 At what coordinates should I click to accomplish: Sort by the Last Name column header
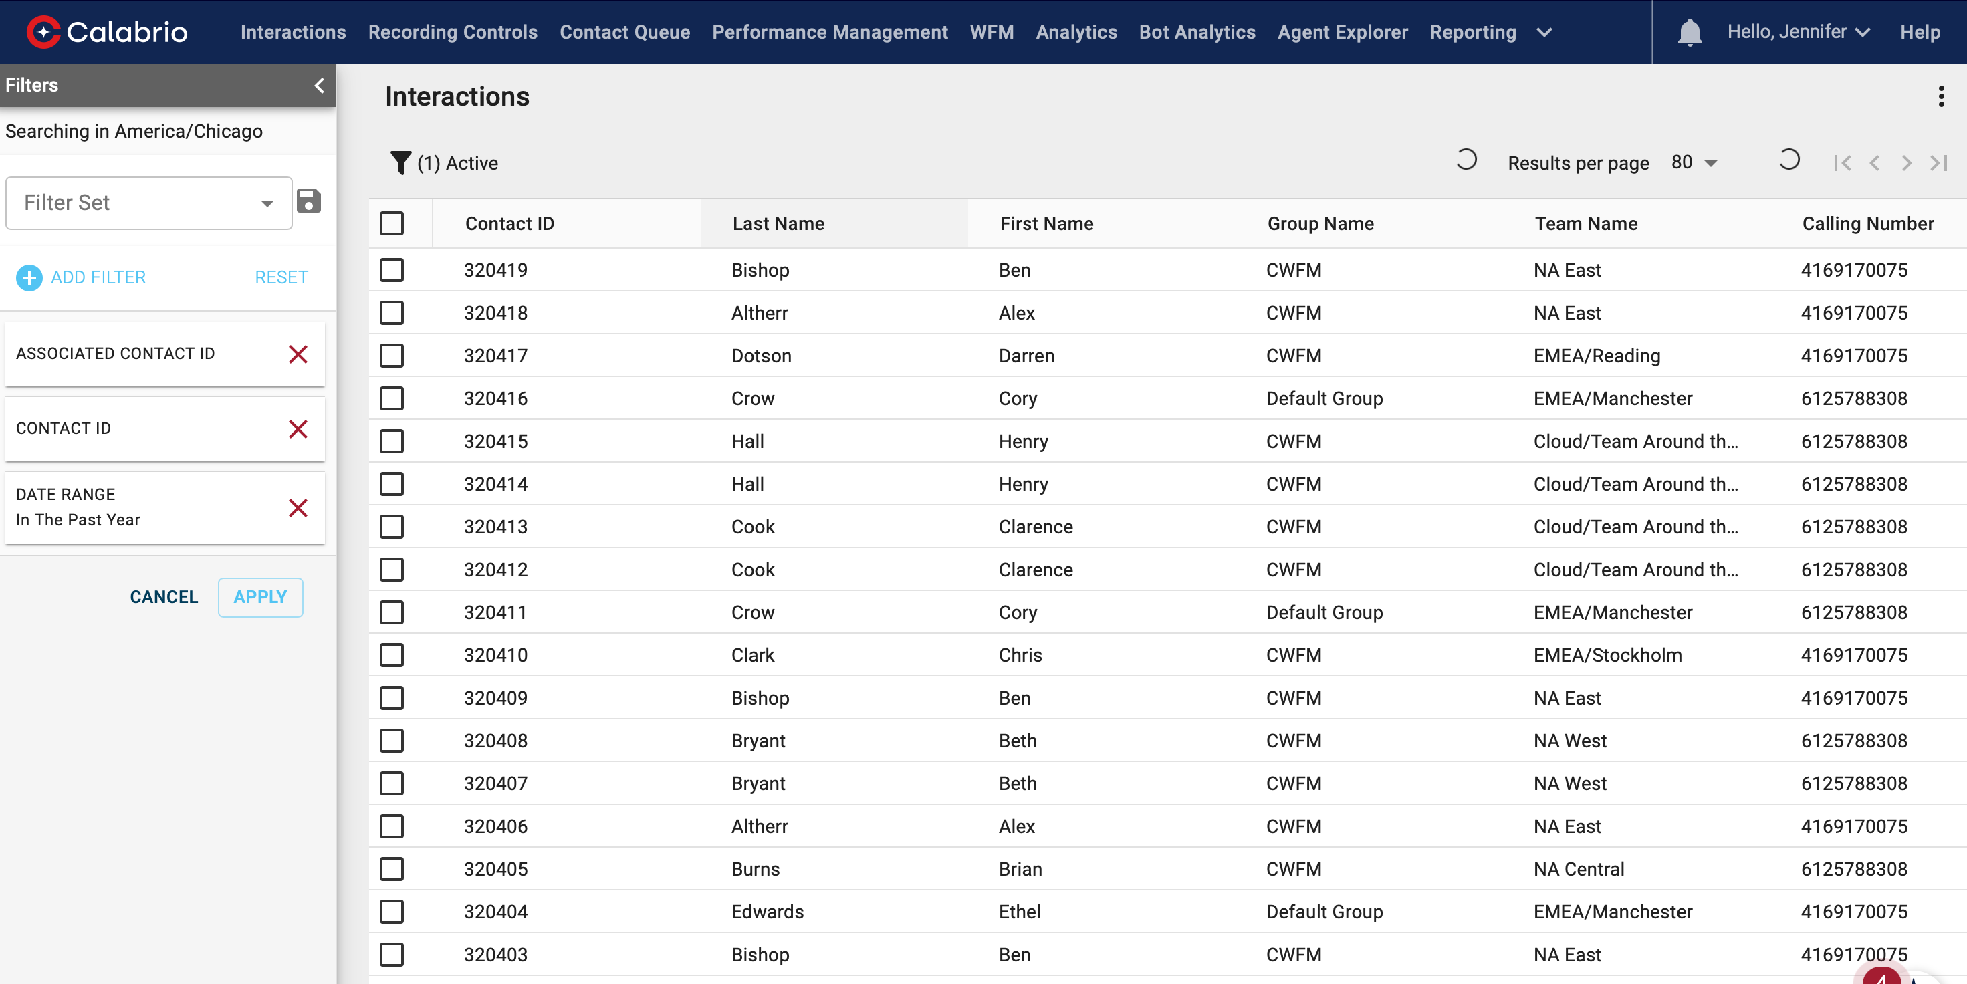point(778,224)
